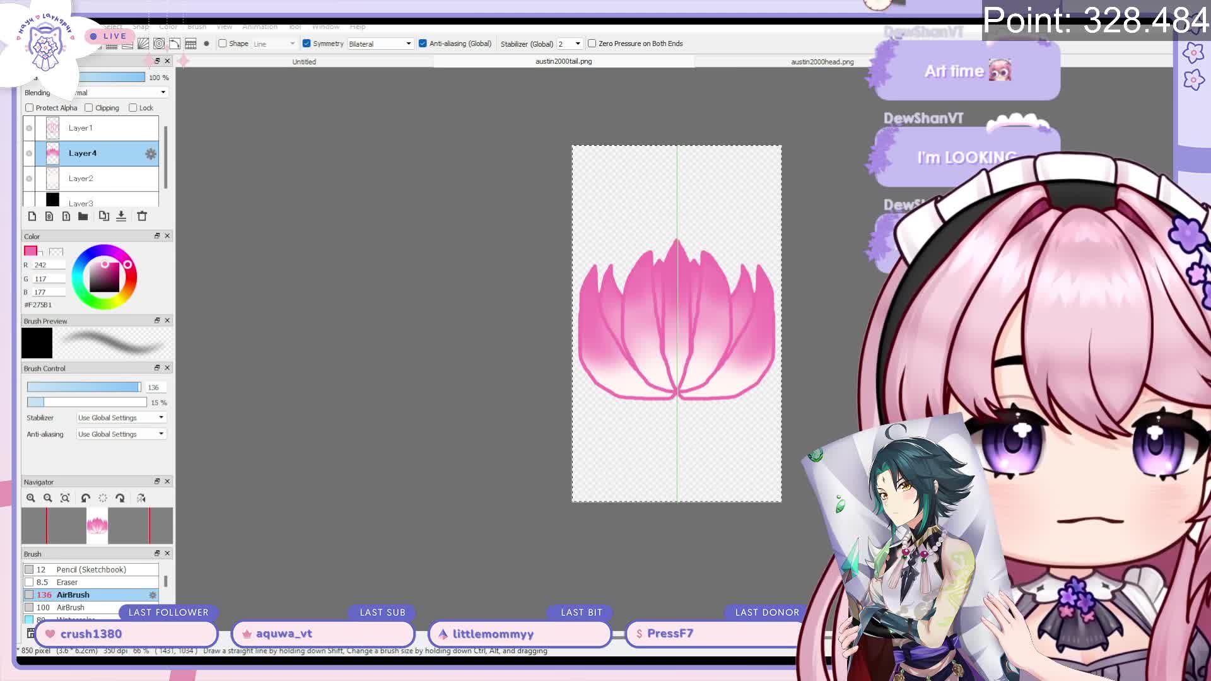Rotate canvas right in Navigator
This screenshot has height=681, width=1211.
click(x=120, y=498)
